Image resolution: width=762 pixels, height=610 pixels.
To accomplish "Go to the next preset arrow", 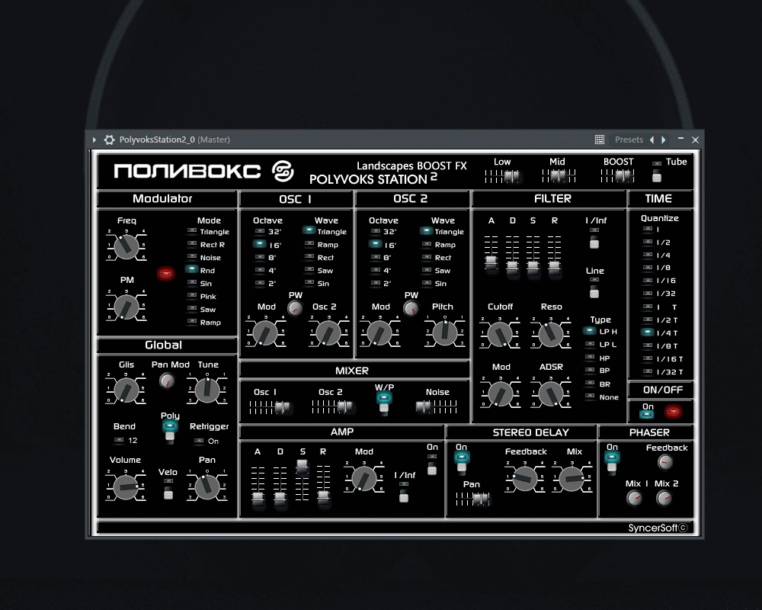I will coord(664,140).
